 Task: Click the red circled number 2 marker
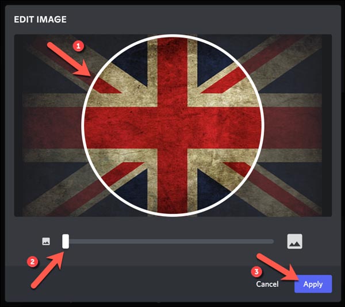click(x=32, y=262)
